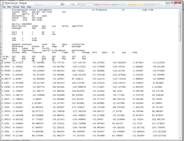The height and width of the screenshot is (141, 184).
Task: Open the View menu
Action: 23,7
